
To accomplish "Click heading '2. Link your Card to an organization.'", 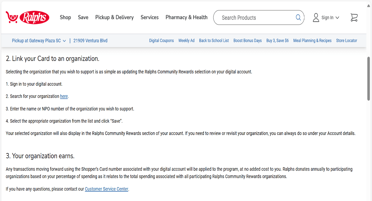I will [x=53, y=59].
